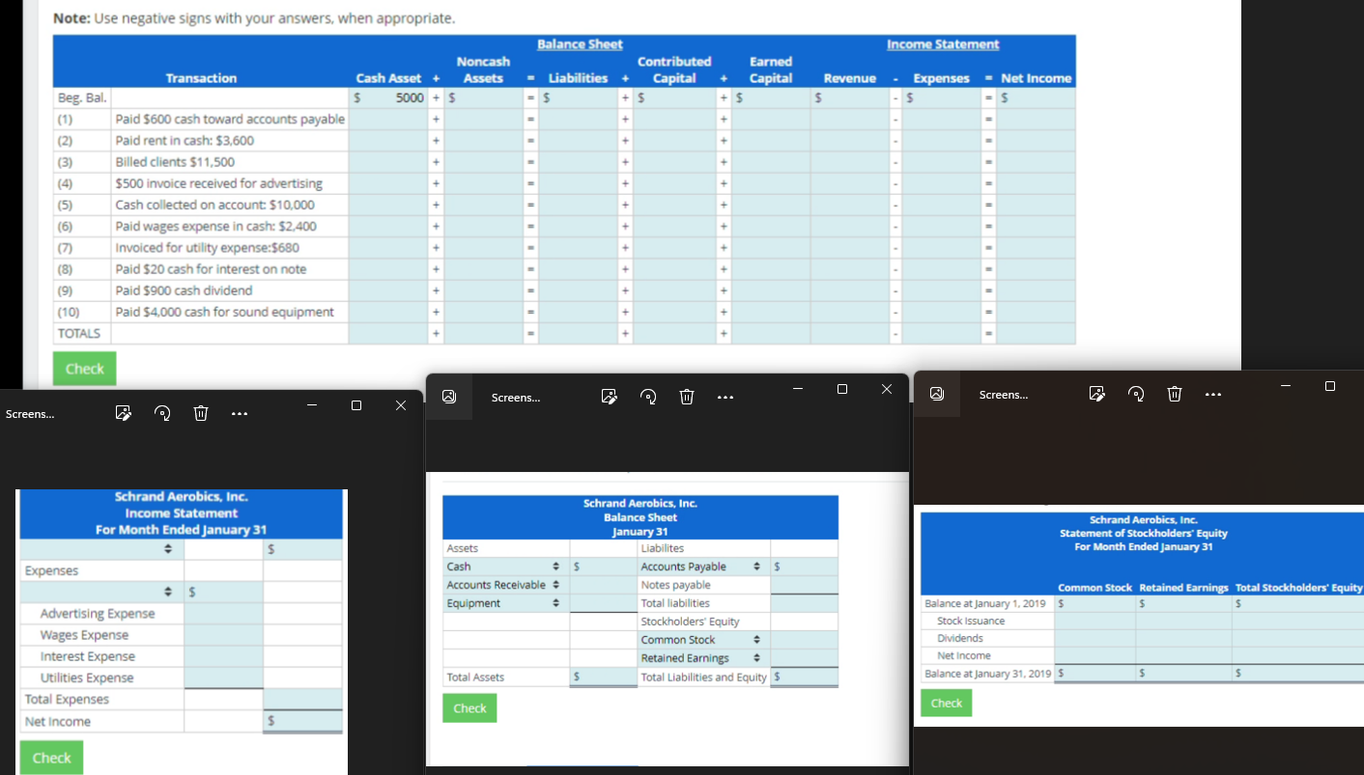This screenshot has width=1364, height=775.
Task: Click the Check button below the Balance Sheet
Action: click(469, 708)
